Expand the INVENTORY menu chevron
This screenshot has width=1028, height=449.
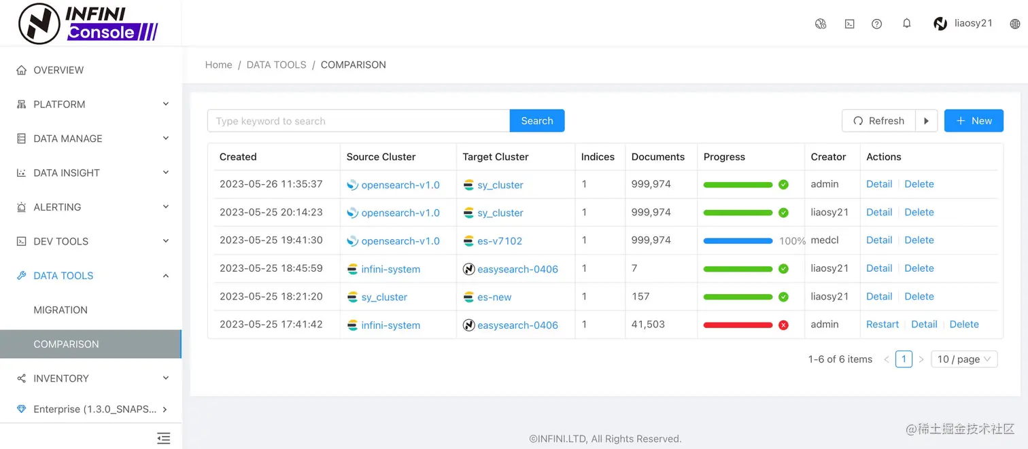point(166,378)
